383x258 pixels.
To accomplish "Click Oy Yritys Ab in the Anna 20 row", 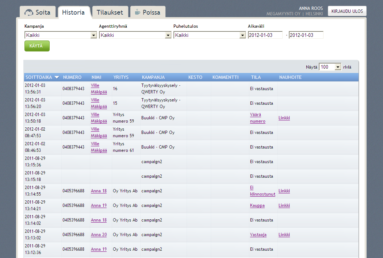I will [125, 235].
